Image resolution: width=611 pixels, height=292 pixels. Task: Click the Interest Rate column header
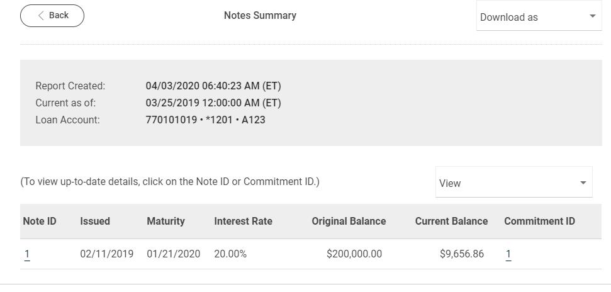(243, 222)
